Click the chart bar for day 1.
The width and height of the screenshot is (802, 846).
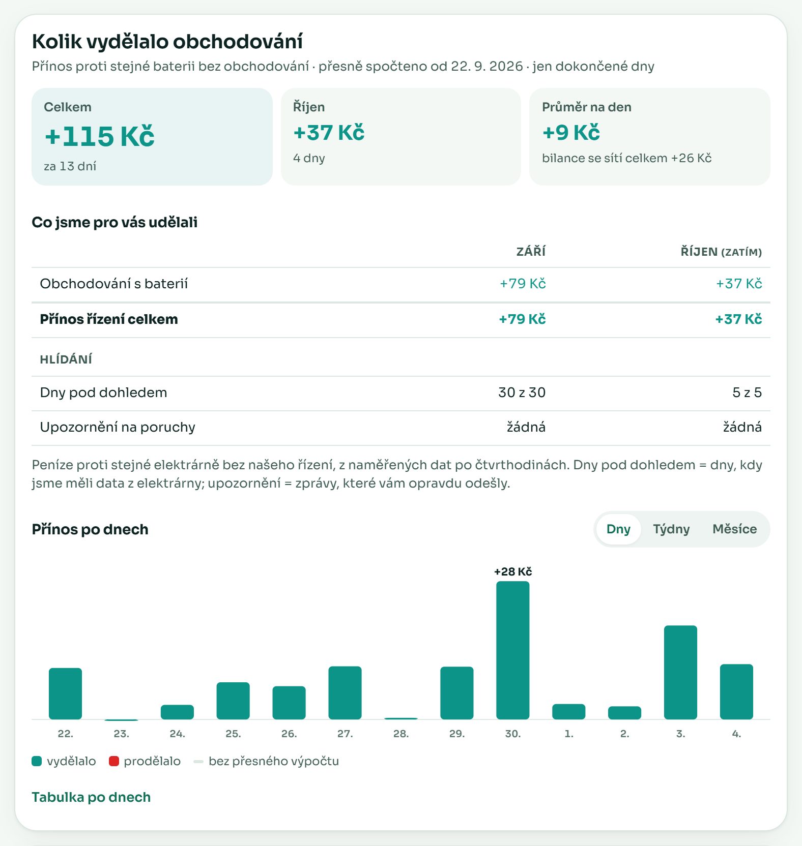[569, 711]
